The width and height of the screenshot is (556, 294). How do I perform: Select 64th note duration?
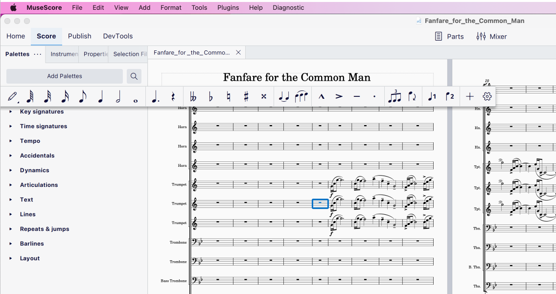(30, 96)
